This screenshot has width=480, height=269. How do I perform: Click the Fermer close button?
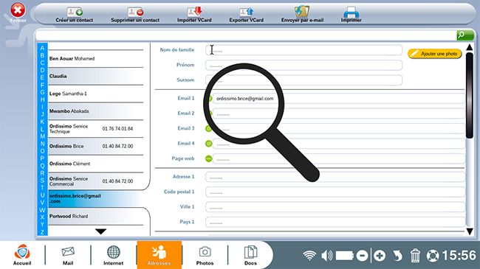(x=18, y=13)
